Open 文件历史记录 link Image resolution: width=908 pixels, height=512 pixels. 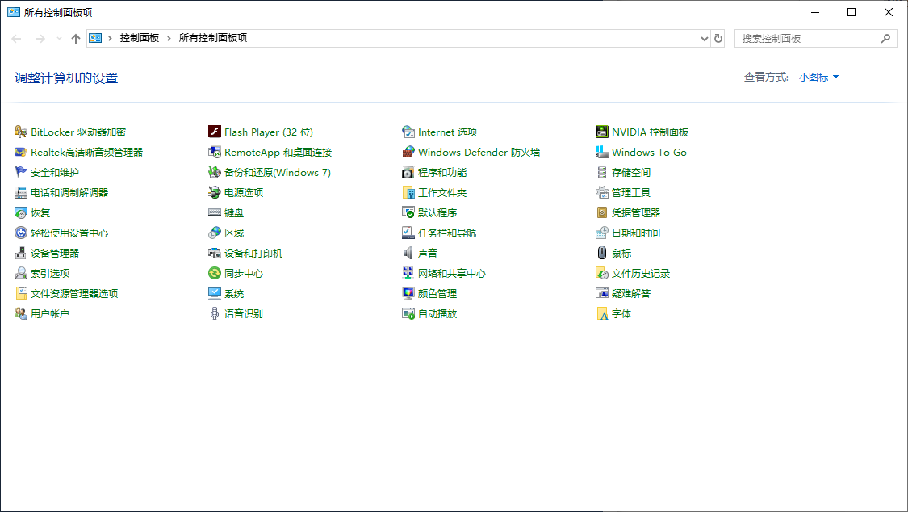pos(641,274)
